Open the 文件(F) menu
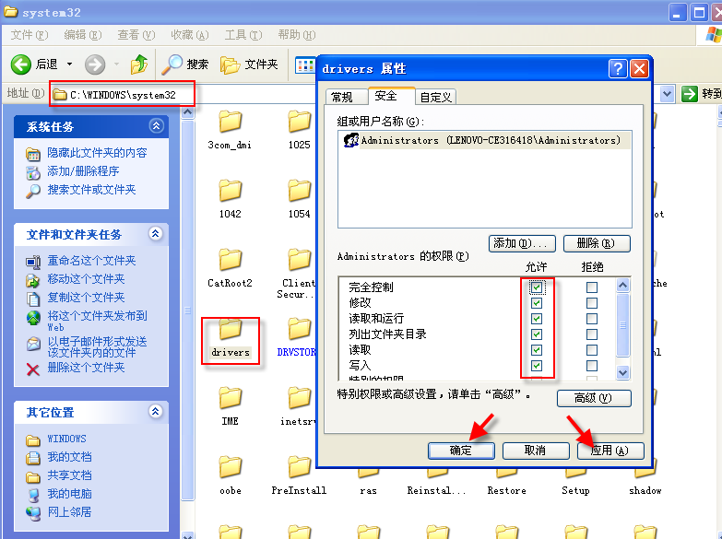 (29, 35)
